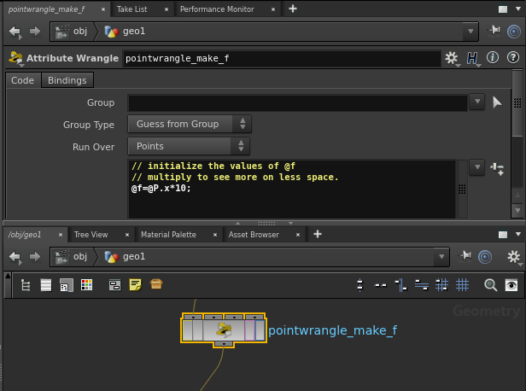526x391 pixels.
Task: Add a sticky note in network editor
Action: [x=135, y=284]
